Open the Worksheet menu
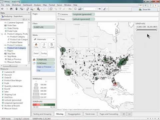Viewport: 160px width, 120px height. [16, 5]
